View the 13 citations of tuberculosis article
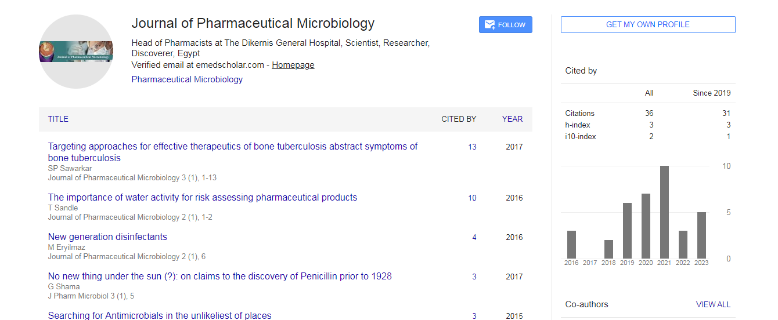 pyautogui.click(x=472, y=147)
